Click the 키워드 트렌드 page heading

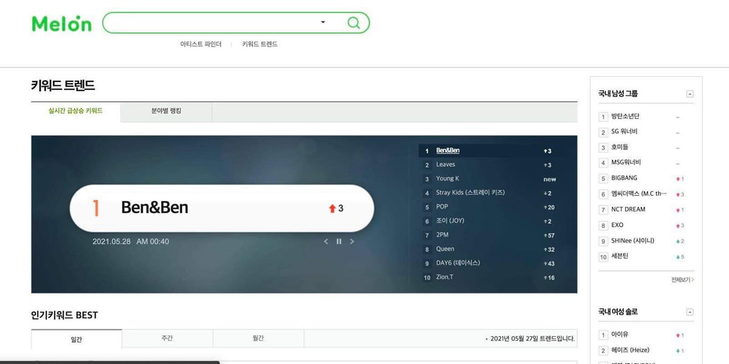coord(63,86)
